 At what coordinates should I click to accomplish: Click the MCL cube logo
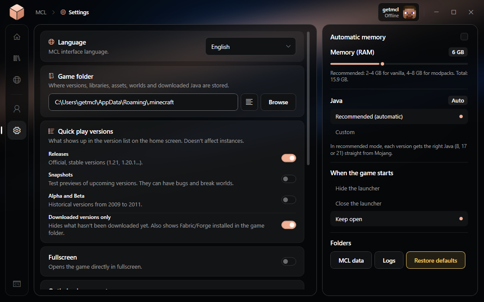pos(17,13)
